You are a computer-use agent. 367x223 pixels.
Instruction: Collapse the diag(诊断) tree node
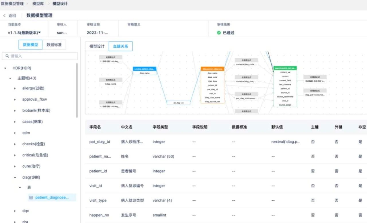(15, 178)
